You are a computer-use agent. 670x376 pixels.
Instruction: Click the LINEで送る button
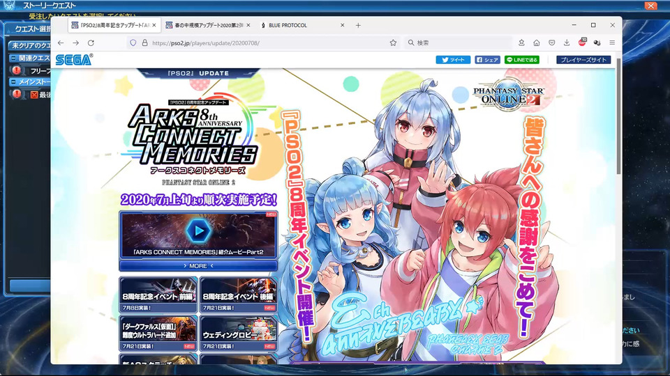522,60
